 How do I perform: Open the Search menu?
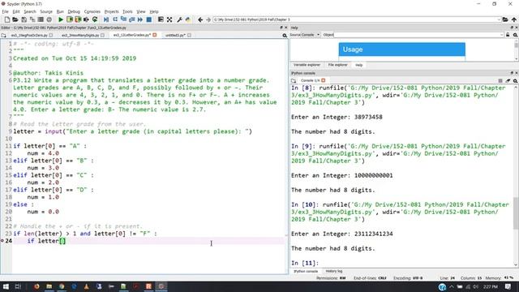[30, 11]
